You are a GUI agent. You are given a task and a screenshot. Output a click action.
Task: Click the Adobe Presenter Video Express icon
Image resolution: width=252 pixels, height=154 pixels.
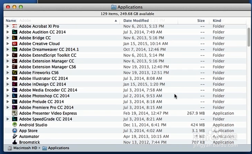[x=15, y=113]
